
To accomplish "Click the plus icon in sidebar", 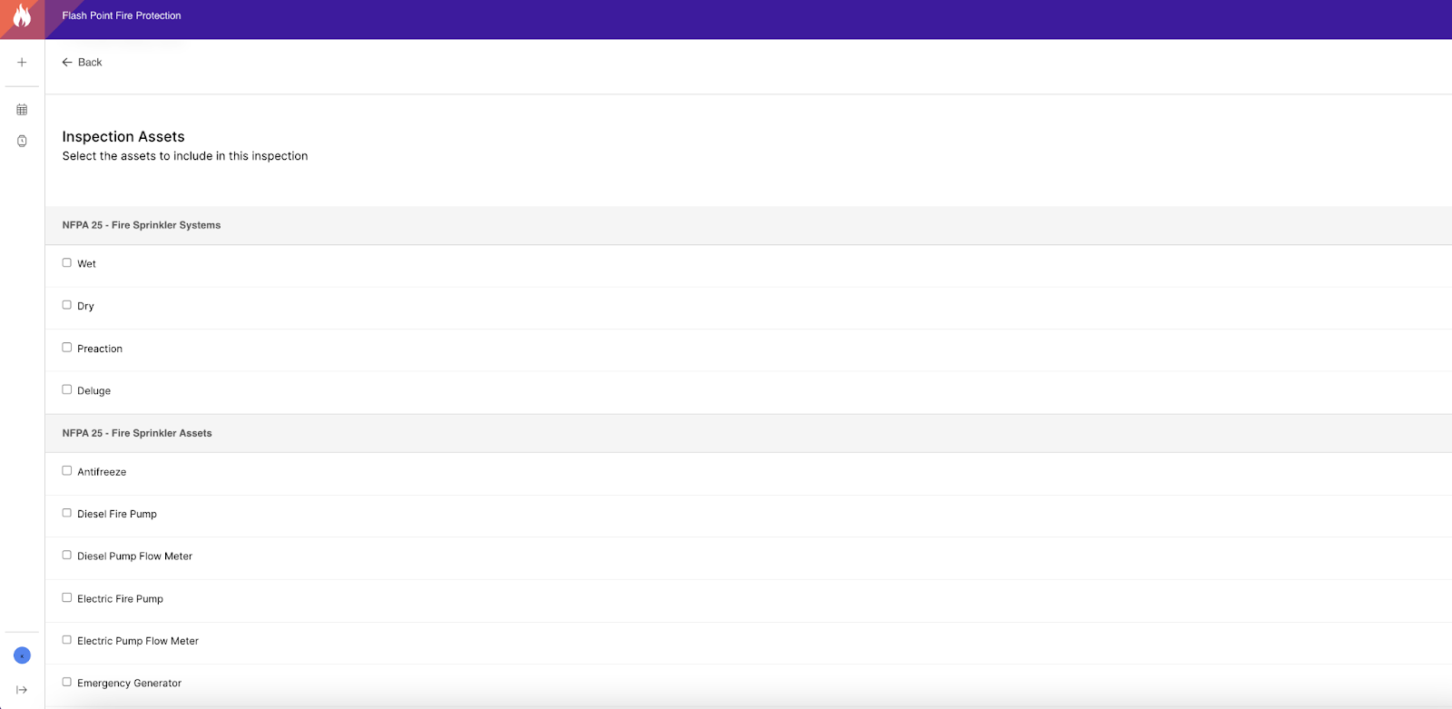I will 22,63.
